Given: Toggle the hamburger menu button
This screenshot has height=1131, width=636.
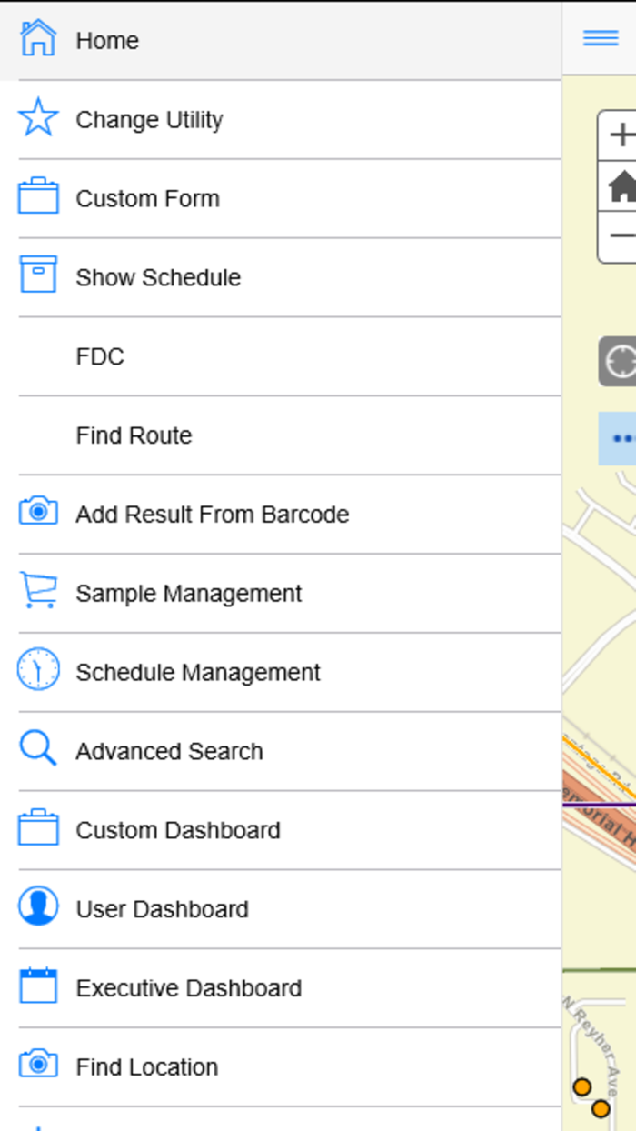Looking at the screenshot, I should (601, 38).
